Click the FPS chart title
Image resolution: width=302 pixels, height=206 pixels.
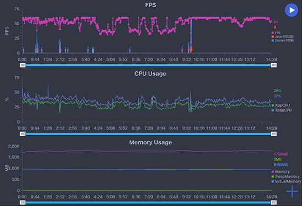point(150,5)
